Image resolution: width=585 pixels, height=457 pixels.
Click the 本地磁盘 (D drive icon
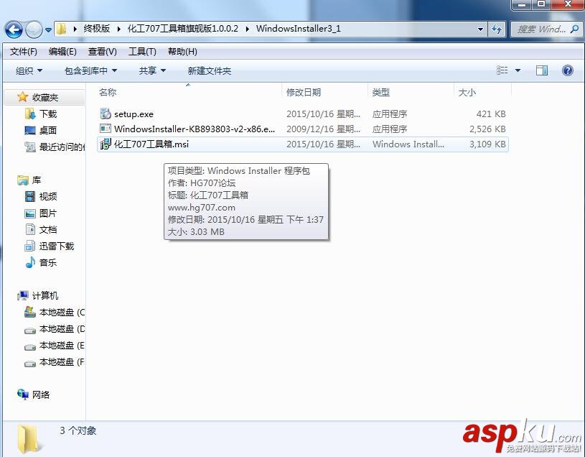pos(30,331)
